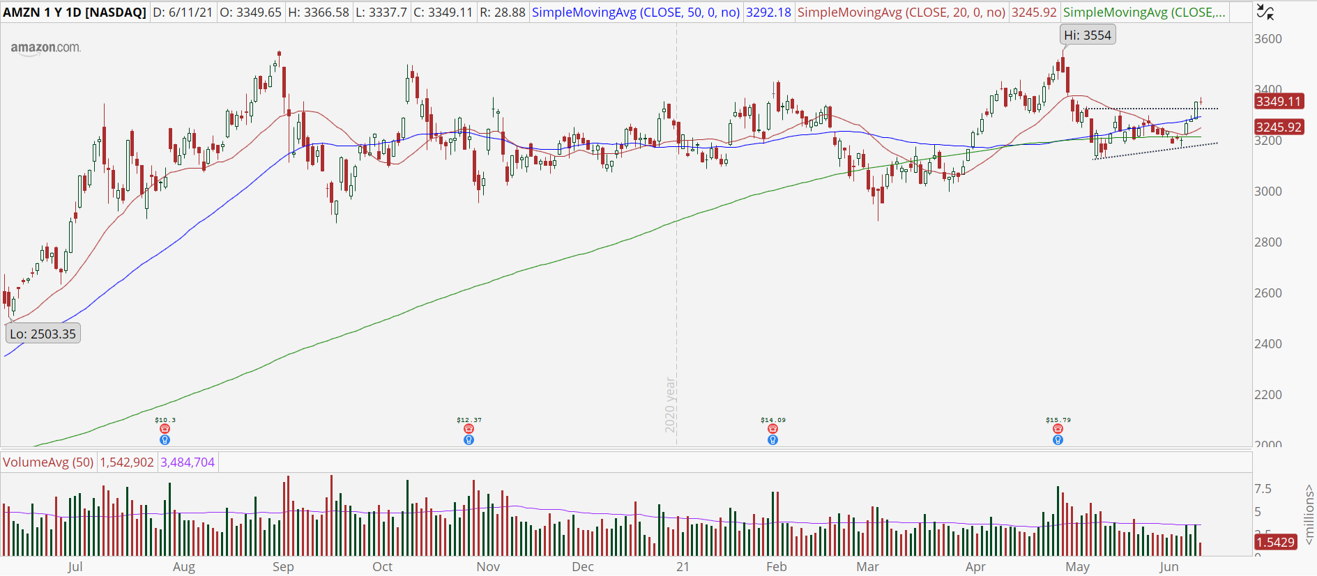Click the 2200 price axis label
Image resolution: width=1317 pixels, height=576 pixels.
click(1268, 395)
